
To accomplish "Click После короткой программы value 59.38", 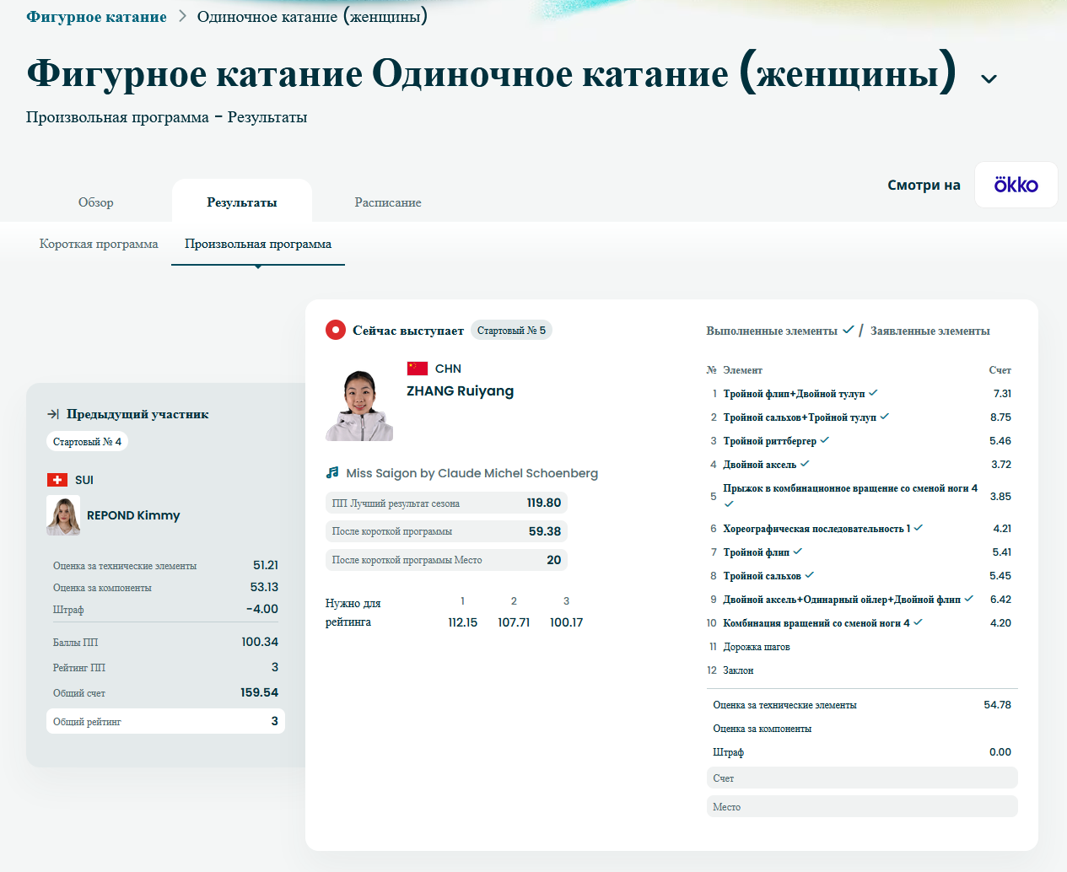I will click(545, 531).
